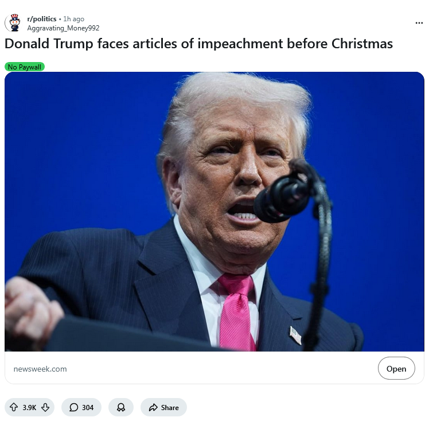This screenshot has width=429, height=421.
Task: Open the Trump photo thumbnail
Action: [x=214, y=211]
